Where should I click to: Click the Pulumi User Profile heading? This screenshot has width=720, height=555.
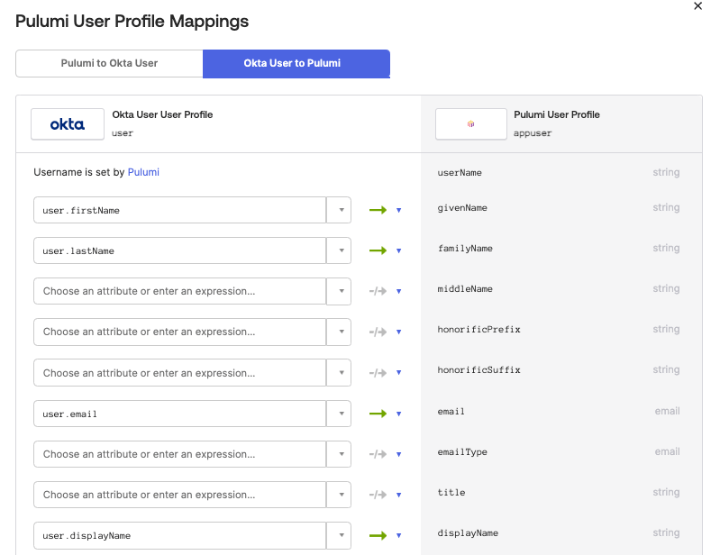[557, 114]
